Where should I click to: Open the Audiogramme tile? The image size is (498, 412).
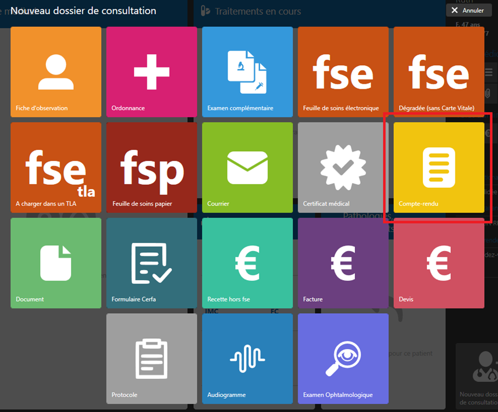pos(247,359)
